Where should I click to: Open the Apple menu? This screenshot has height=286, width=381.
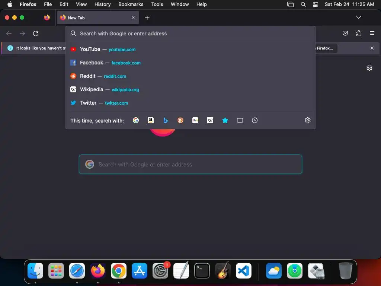tap(10, 4)
